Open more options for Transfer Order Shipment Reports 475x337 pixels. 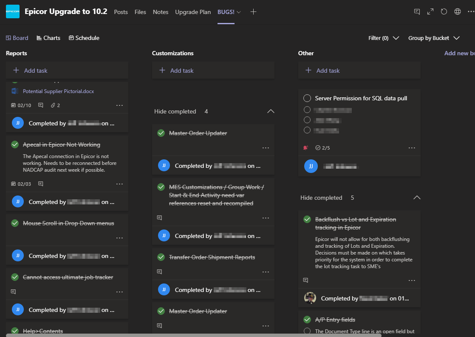click(266, 272)
